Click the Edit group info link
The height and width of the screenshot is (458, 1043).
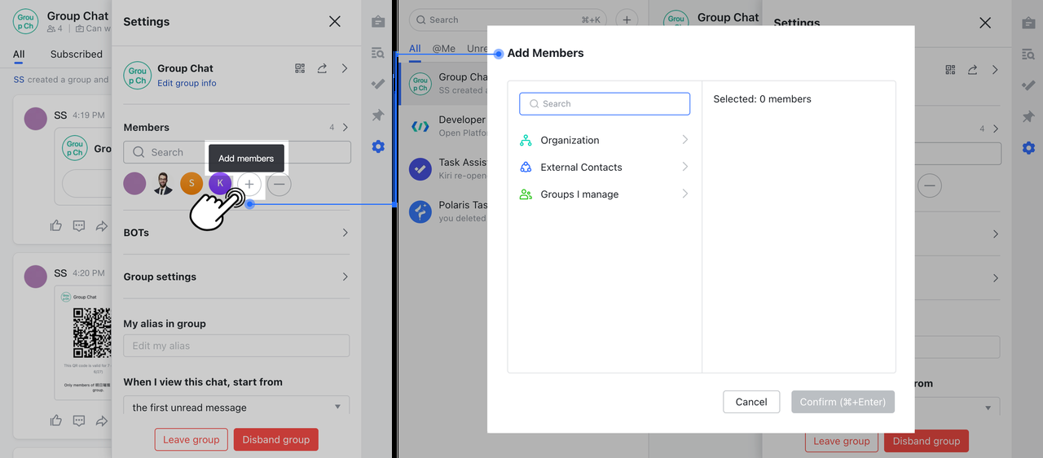pos(187,83)
